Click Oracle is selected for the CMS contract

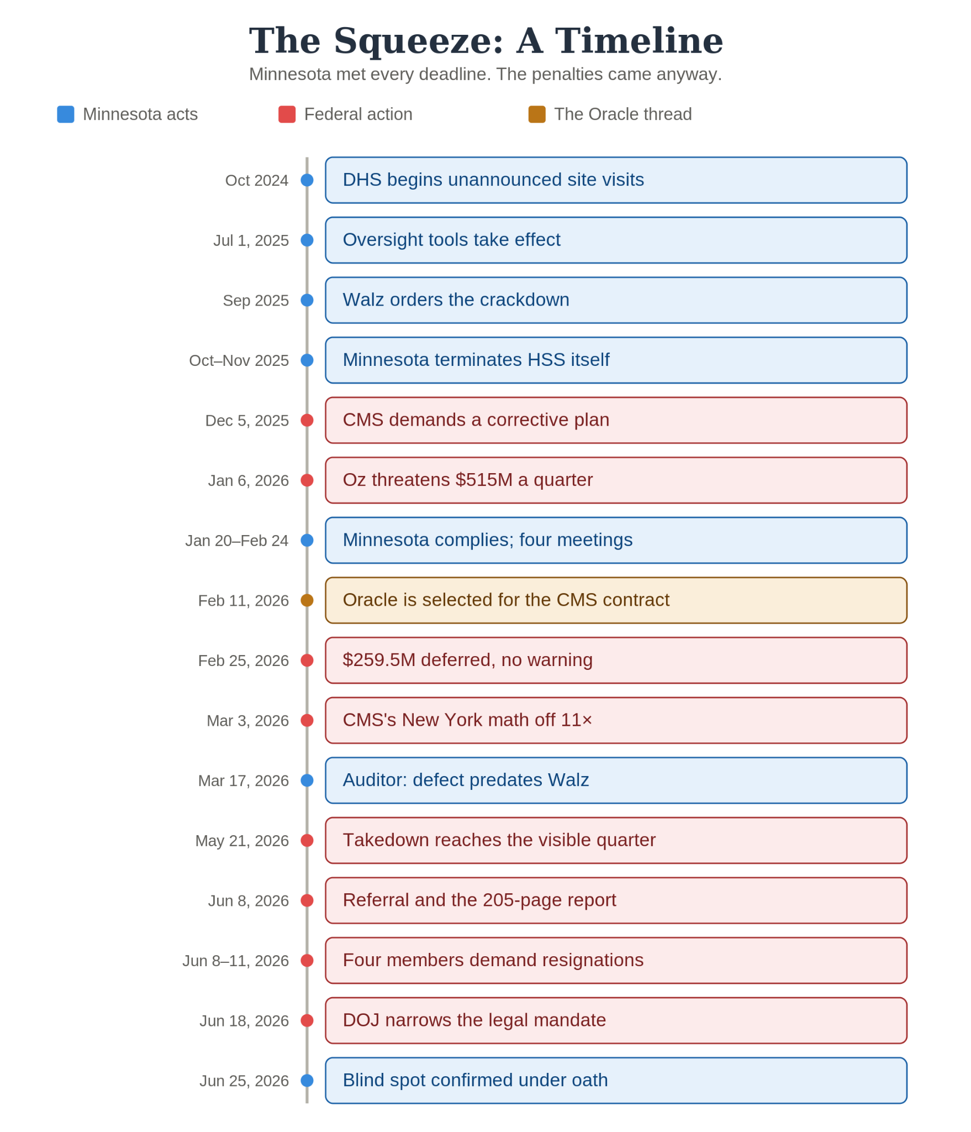pos(616,600)
